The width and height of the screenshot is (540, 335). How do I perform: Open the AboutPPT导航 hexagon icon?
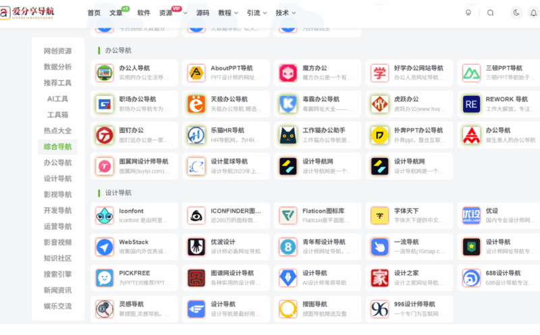196,73
